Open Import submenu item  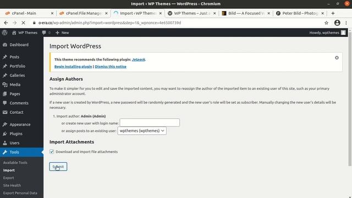click(x=9, y=170)
